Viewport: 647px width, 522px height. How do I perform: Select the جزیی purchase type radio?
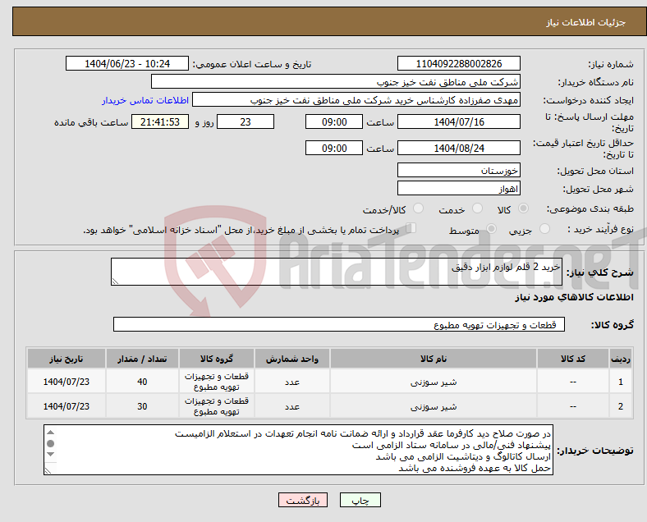point(544,229)
